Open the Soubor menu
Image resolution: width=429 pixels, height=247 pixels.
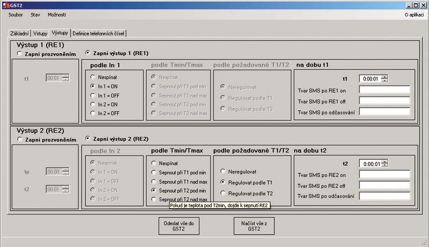[x=16, y=15]
